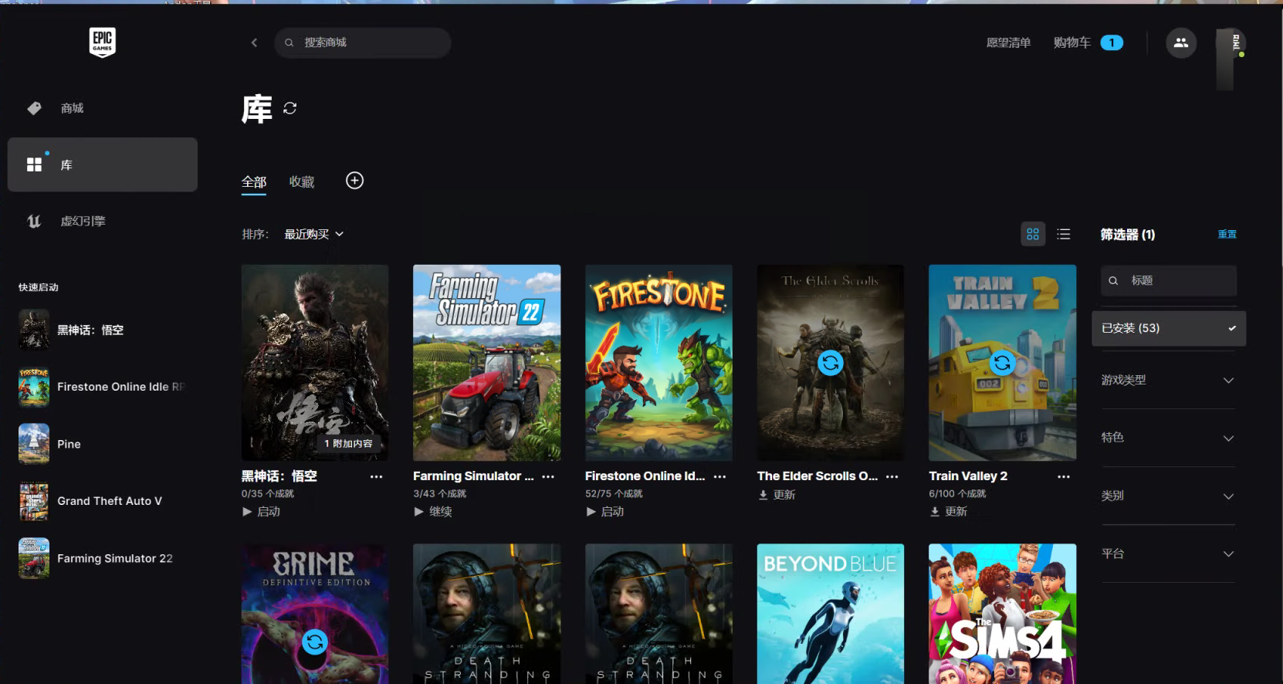Click sync icon on GRIME cover
This screenshot has width=1283, height=684.
314,642
